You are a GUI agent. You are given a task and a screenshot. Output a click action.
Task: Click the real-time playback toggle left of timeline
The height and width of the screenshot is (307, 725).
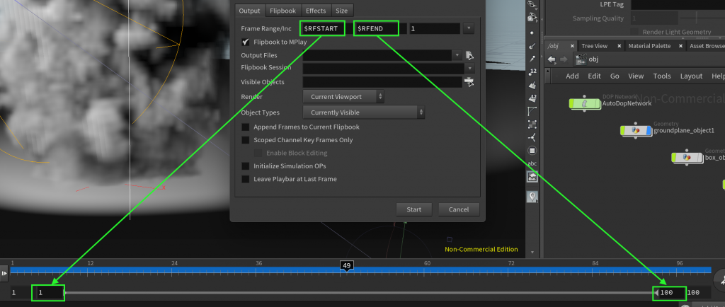[x=4, y=273]
